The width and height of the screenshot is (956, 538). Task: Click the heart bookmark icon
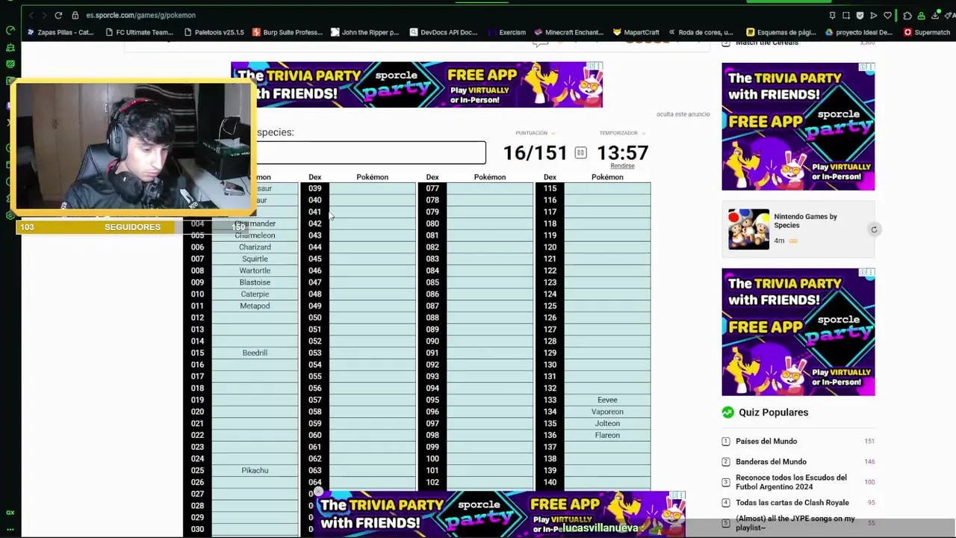click(887, 15)
